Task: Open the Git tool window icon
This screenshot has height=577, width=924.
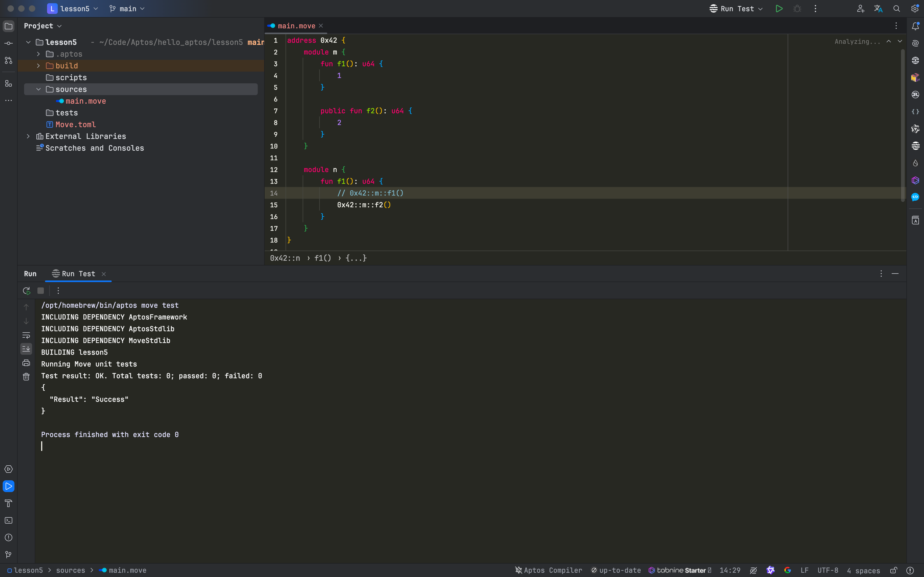Action: [x=8, y=555]
